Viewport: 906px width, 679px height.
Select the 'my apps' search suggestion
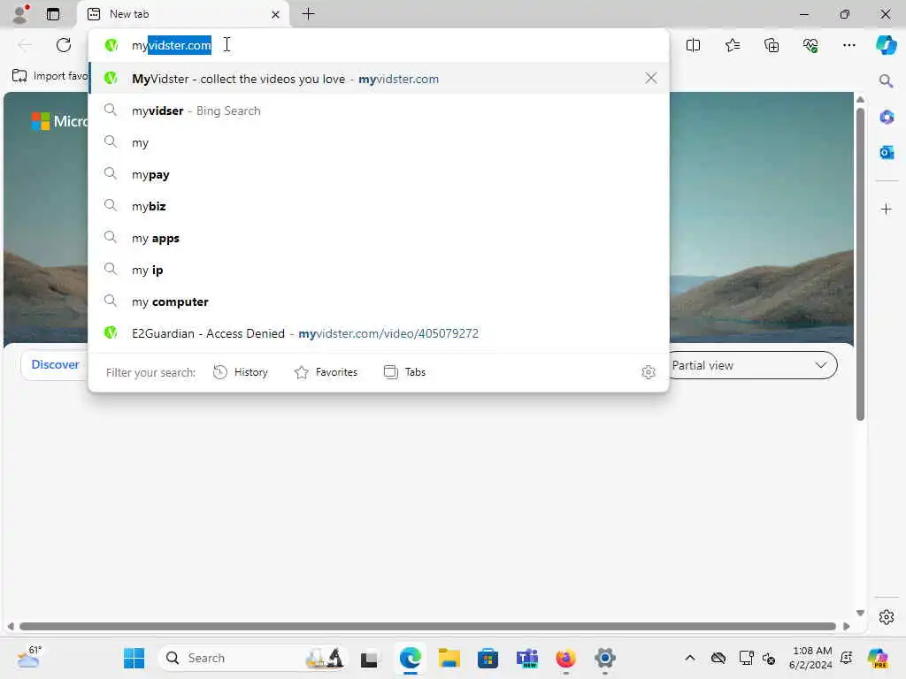point(379,237)
